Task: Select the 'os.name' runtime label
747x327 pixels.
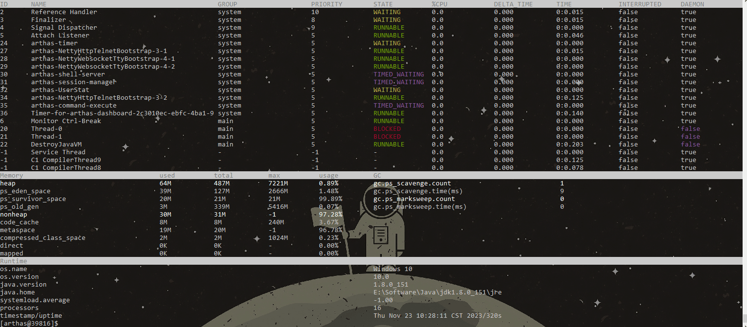Action: 14,269
